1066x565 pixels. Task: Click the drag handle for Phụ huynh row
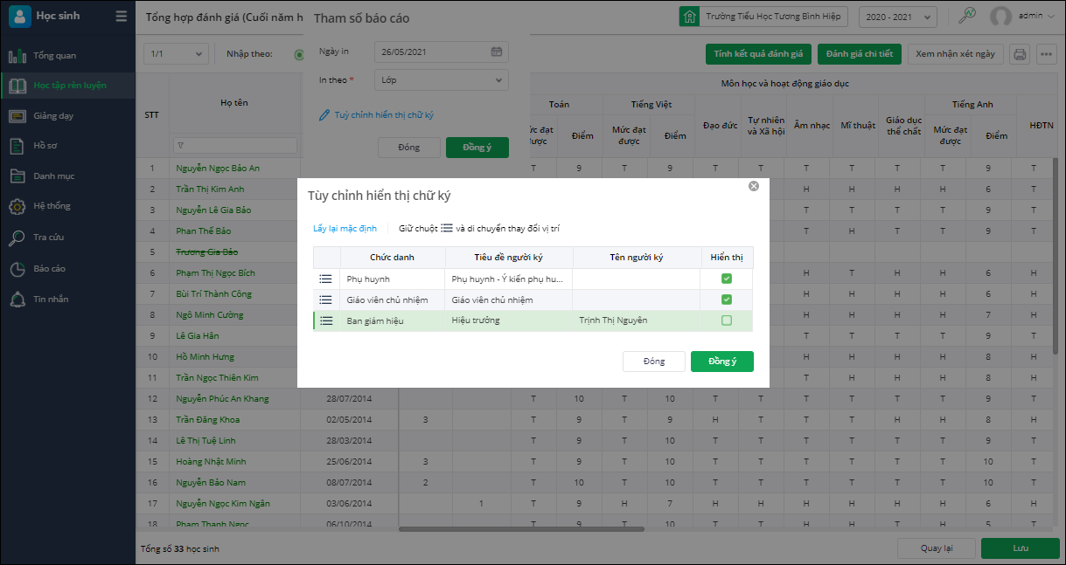pos(326,279)
